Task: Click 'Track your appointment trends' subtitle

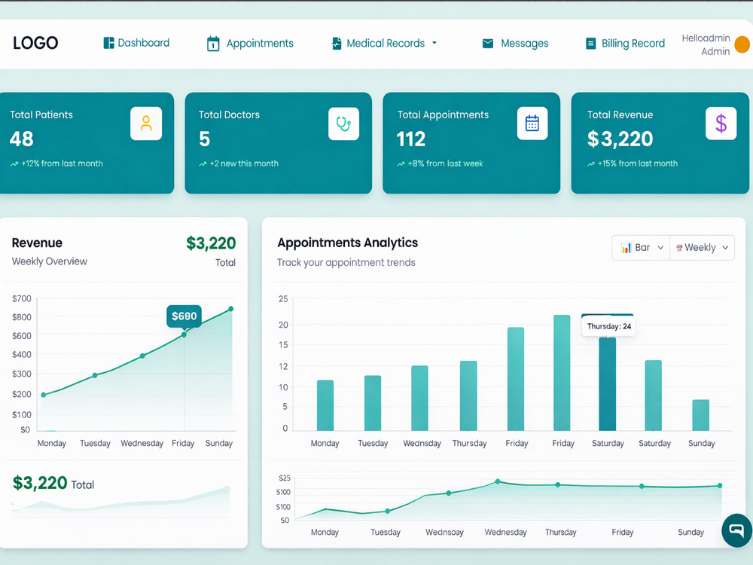Action: pos(346,262)
